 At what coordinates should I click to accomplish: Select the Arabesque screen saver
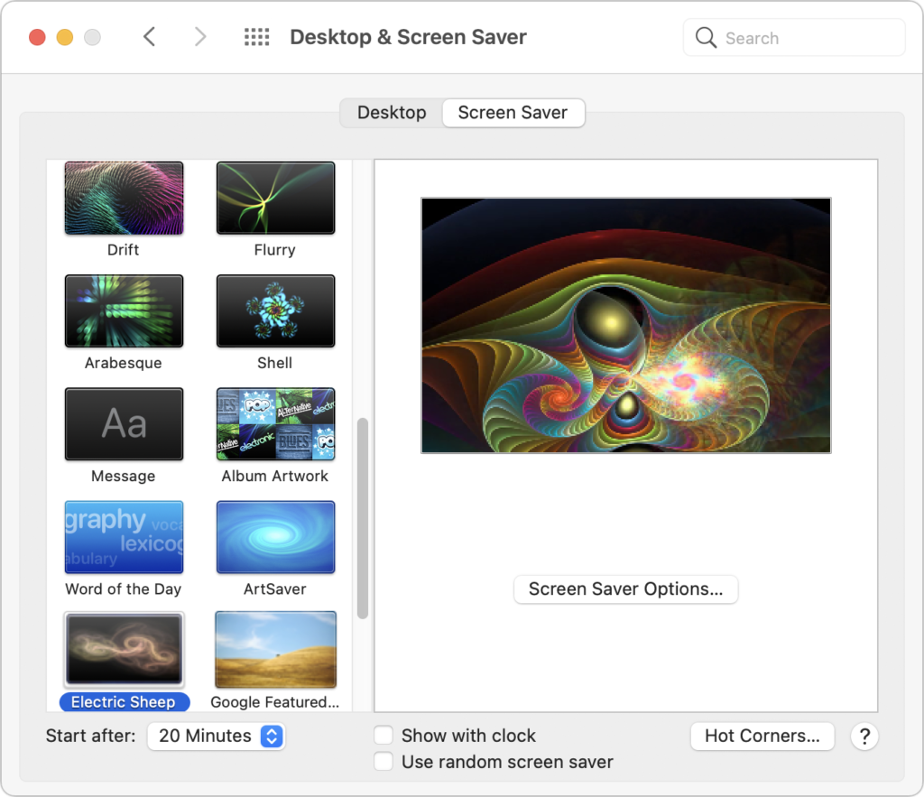click(124, 311)
